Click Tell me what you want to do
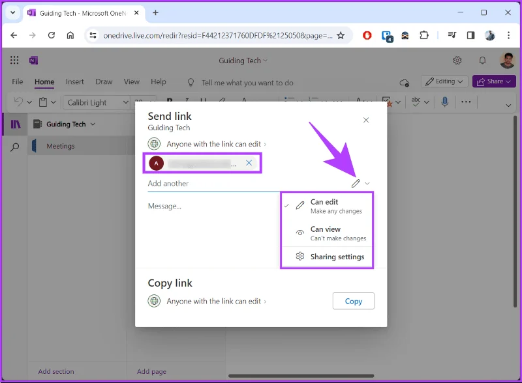 point(247,83)
